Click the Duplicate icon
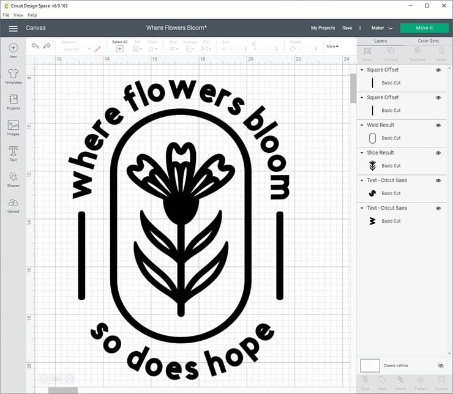This screenshot has height=394, width=453. click(x=417, y=51)
